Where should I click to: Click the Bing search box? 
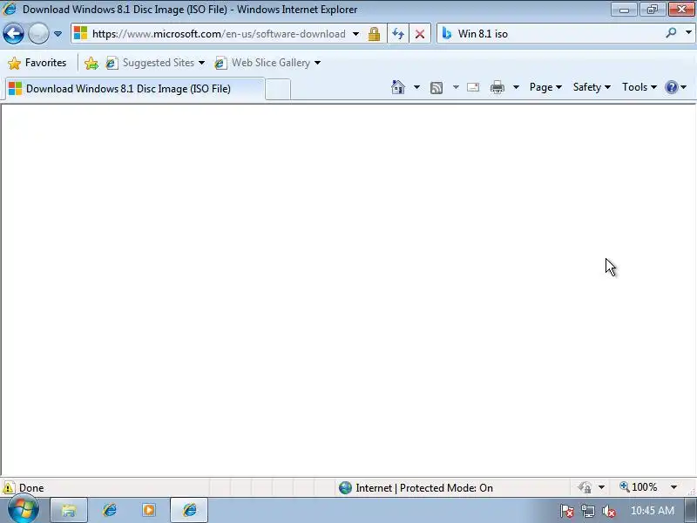[x=559, y=34]
